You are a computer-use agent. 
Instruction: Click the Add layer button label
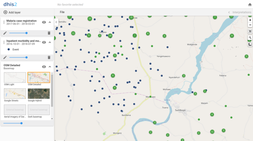point(14,12)
